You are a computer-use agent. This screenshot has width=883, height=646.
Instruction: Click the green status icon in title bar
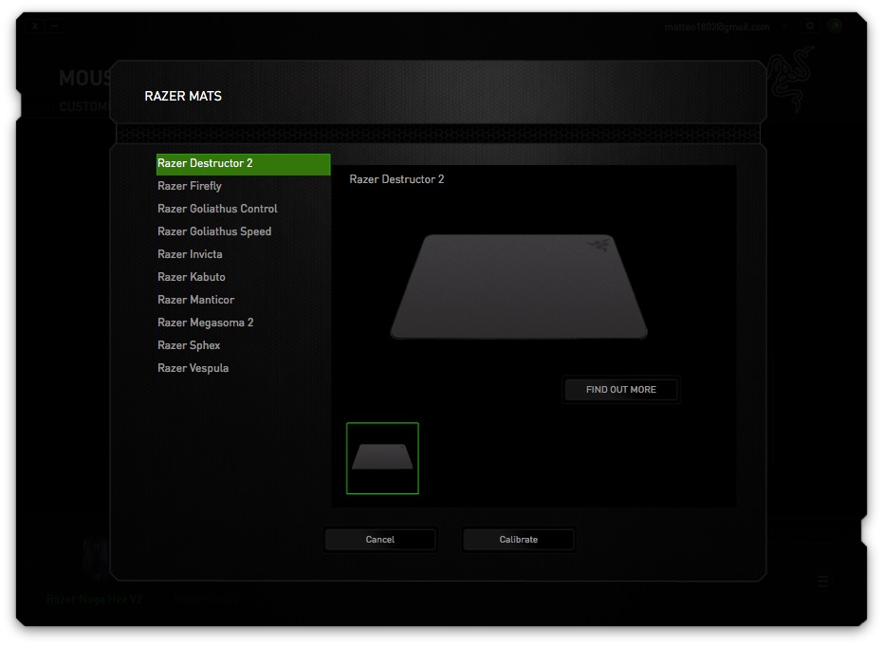tap(835, 26)
